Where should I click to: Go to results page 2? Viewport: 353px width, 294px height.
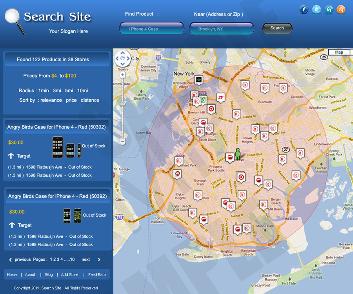55,259
